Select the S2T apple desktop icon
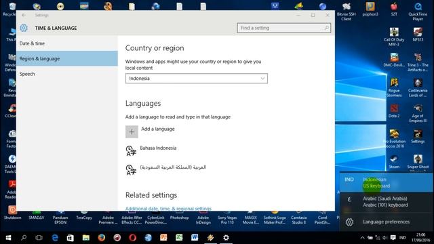The height and width of the screenshot is (244, 434). (x=394, y=9)
